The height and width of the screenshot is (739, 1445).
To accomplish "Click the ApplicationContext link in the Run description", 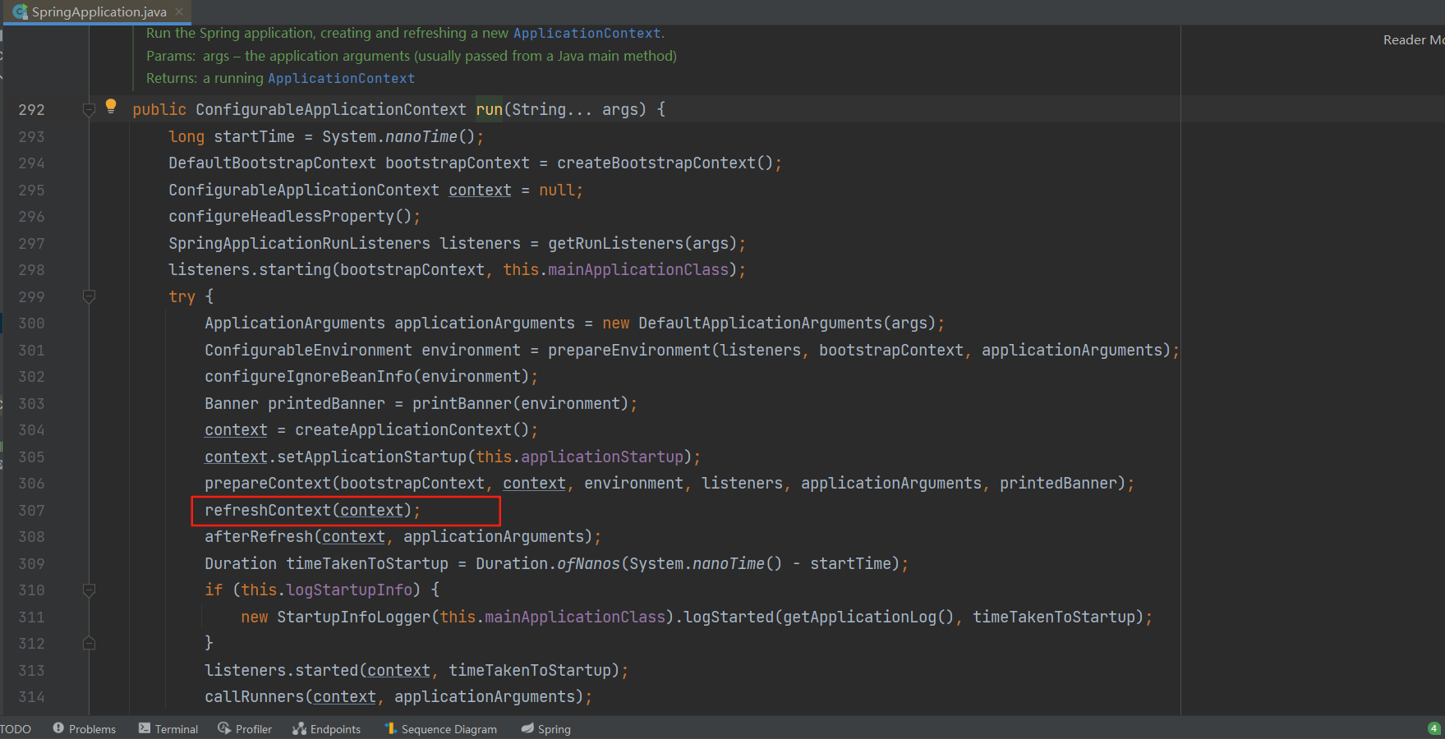I will pos(587,33).
